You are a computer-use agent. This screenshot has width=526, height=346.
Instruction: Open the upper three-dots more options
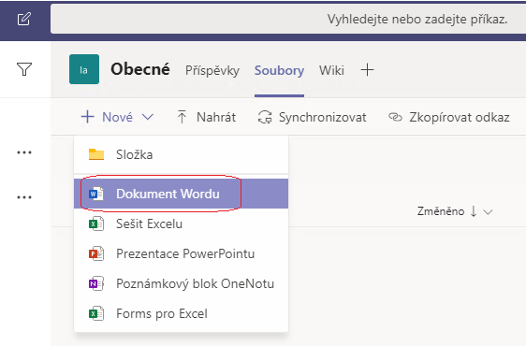coord(24,152)
